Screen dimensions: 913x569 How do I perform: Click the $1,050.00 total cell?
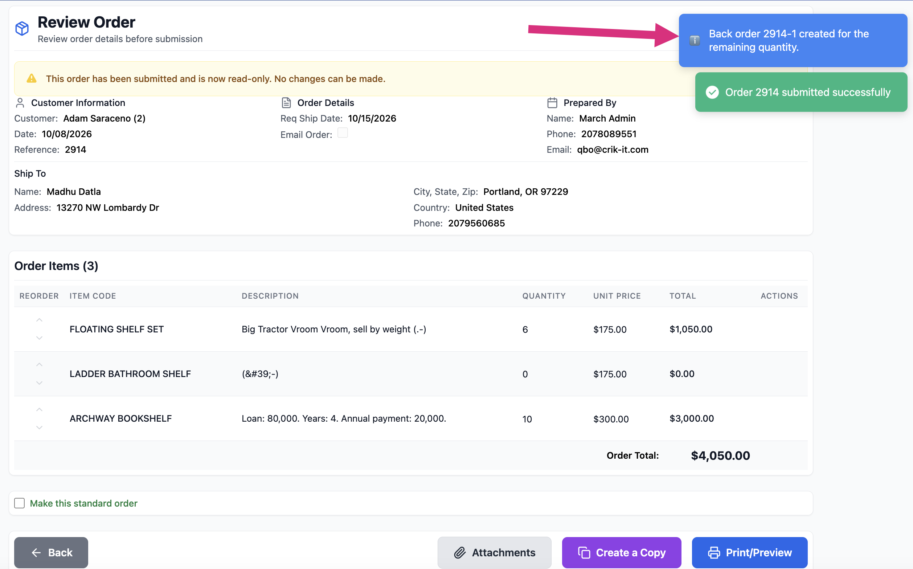691,329
